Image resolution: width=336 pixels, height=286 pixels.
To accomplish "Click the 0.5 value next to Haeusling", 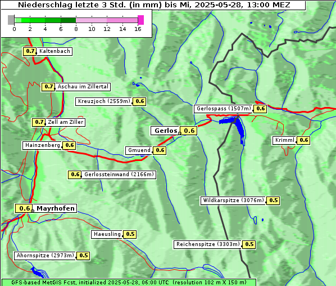I will [130, 234].
